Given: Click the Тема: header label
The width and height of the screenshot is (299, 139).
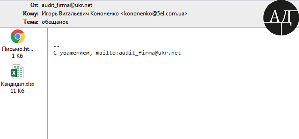Looking at the screenshot, I should tap(31, 22).
